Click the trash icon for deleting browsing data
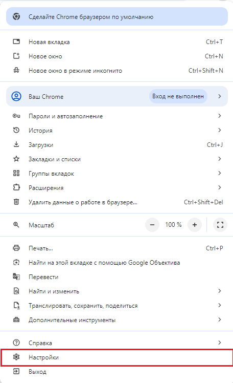 pos(16,202)
